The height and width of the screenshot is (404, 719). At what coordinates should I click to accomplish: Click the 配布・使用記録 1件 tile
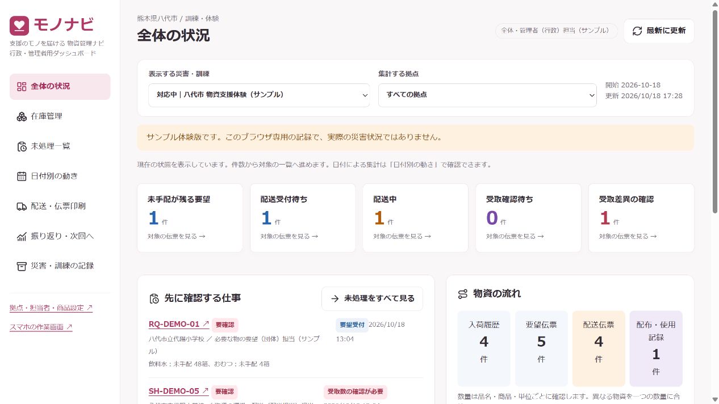(x=656, y=348)
